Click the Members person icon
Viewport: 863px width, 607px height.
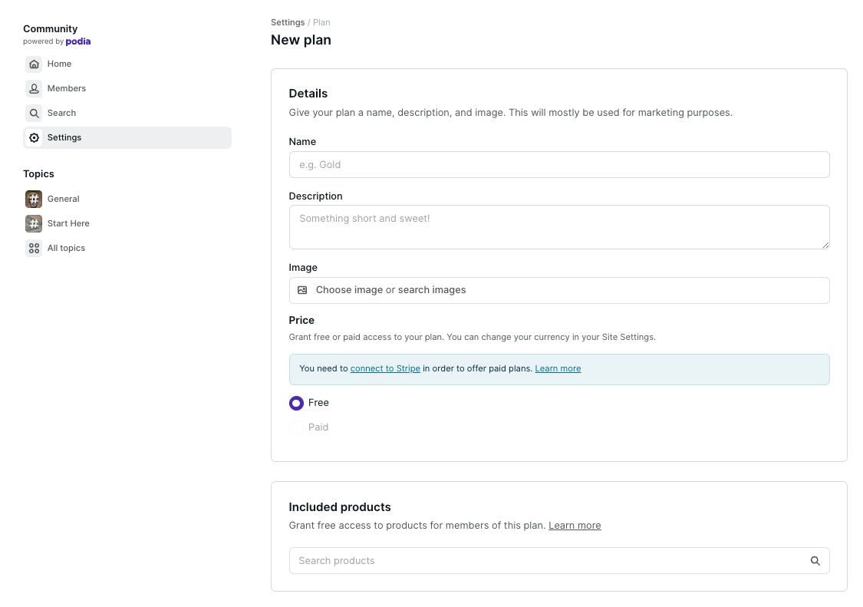pyautogui.click(x=34, y=88)
